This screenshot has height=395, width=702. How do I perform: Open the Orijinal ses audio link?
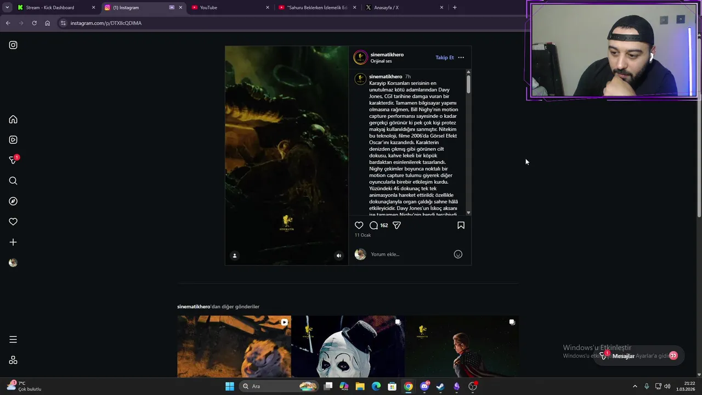tap(381, 61)
